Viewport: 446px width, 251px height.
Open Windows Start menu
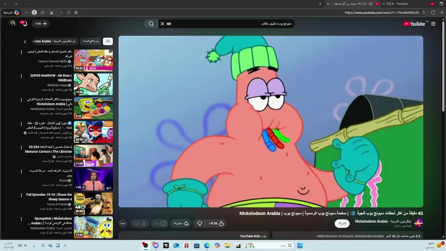pos(300,246)
